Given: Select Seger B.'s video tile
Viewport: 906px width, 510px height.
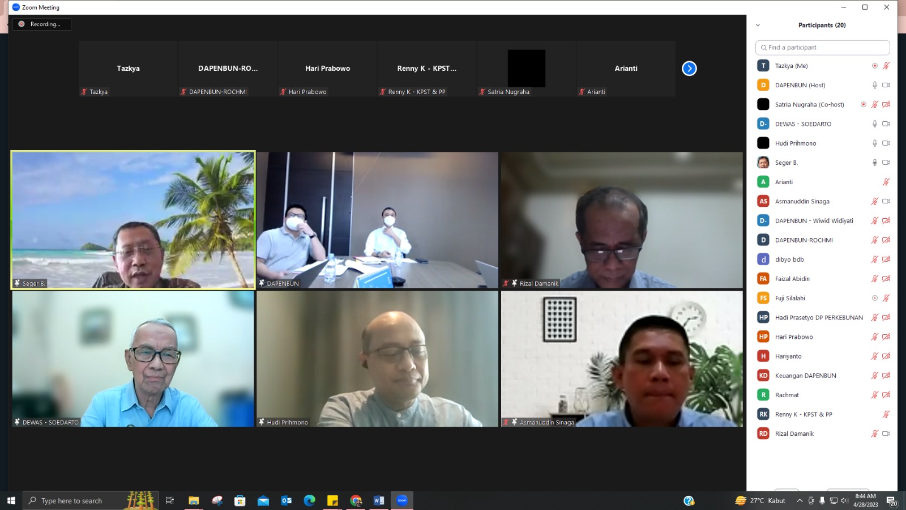Looking at the screenshot, I should click(133, 220).
